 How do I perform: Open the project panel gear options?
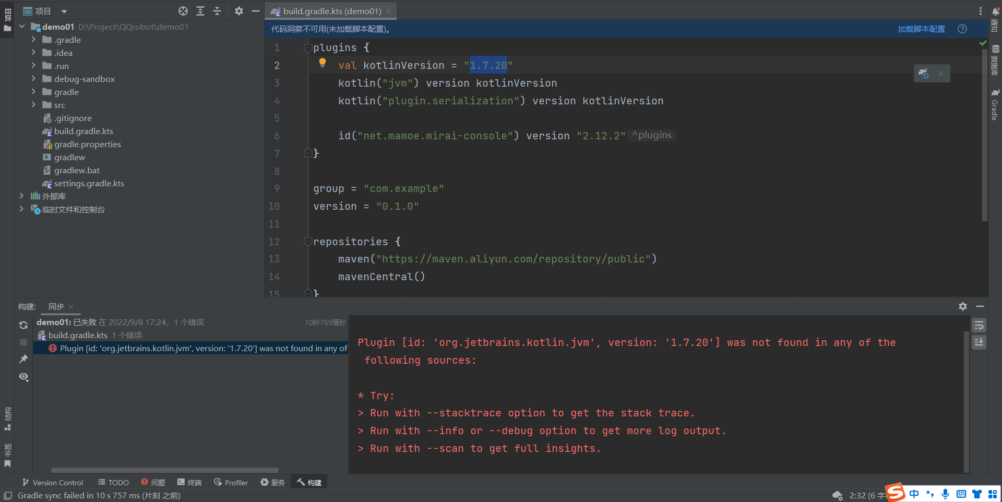(x=239, y=11)
